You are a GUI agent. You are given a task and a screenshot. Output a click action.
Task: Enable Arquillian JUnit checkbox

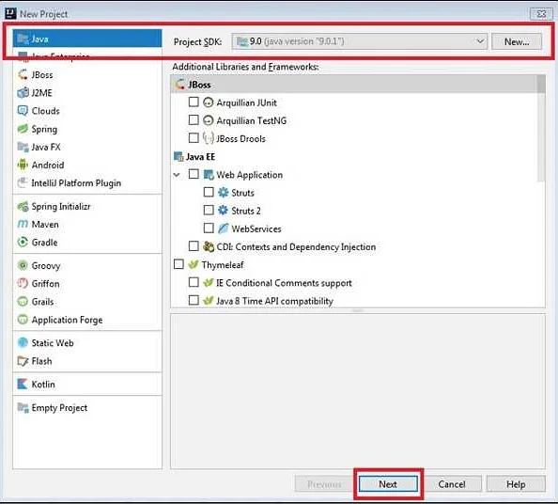click(x=194, y=102)
